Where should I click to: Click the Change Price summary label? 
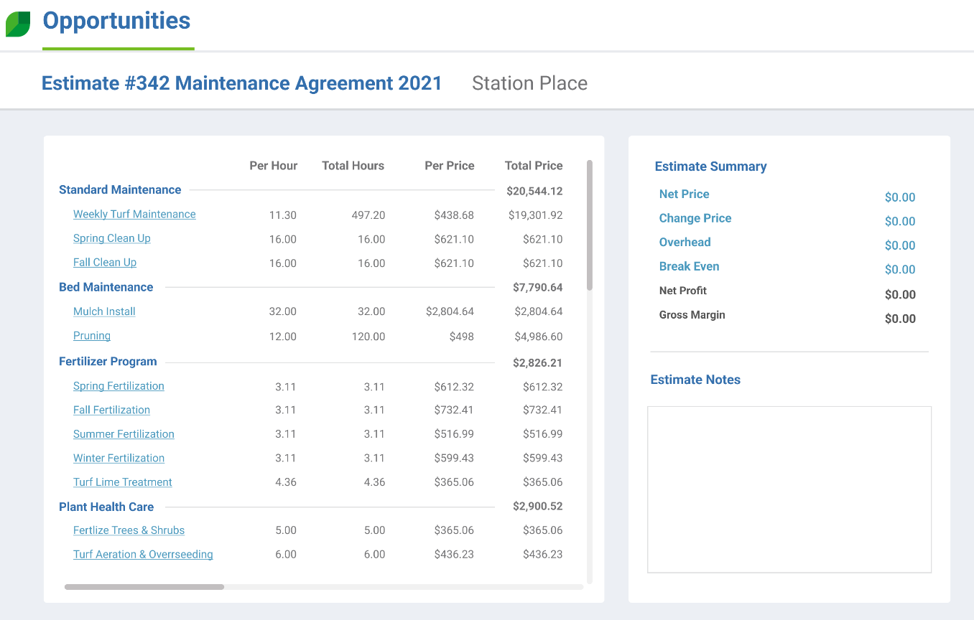tap(695, 218)
